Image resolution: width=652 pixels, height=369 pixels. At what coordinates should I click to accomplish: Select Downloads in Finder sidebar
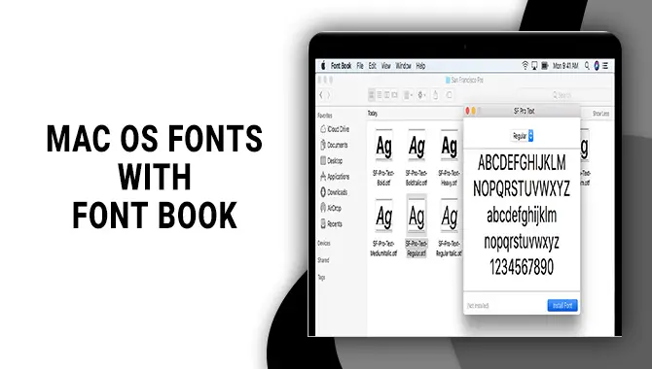click(334, 192)
